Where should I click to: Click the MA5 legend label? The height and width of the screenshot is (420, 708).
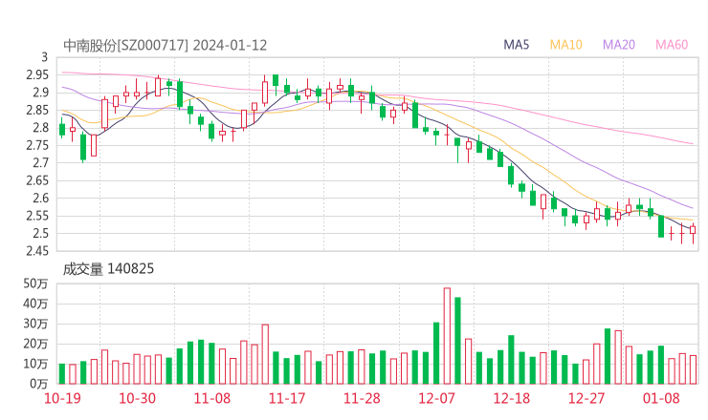[516, 45]
